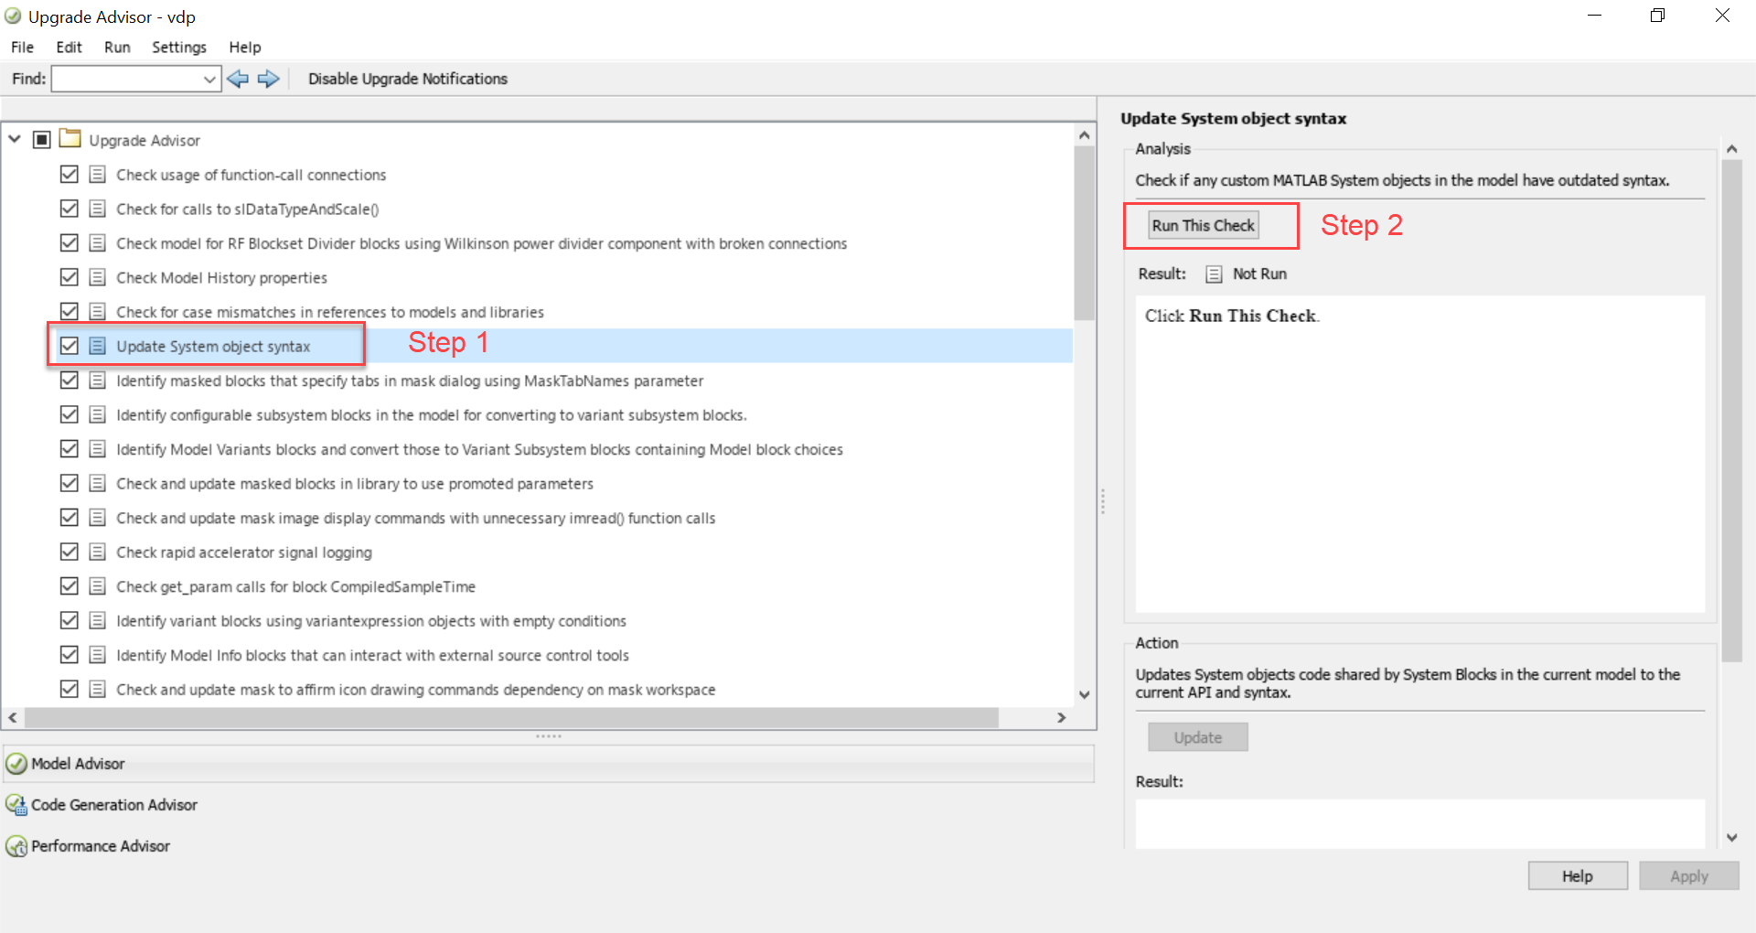Toggle the Update System object syntax checkbox

[70, 346]
